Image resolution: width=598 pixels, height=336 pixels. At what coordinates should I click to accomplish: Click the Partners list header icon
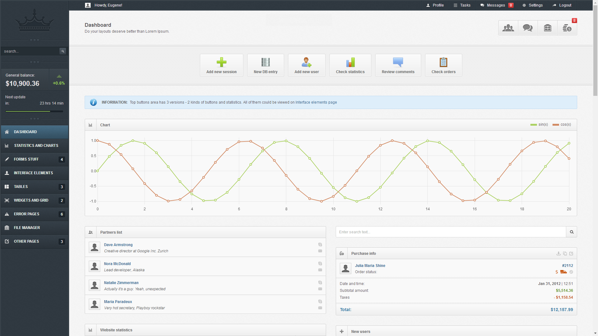(x=91, y=232)
